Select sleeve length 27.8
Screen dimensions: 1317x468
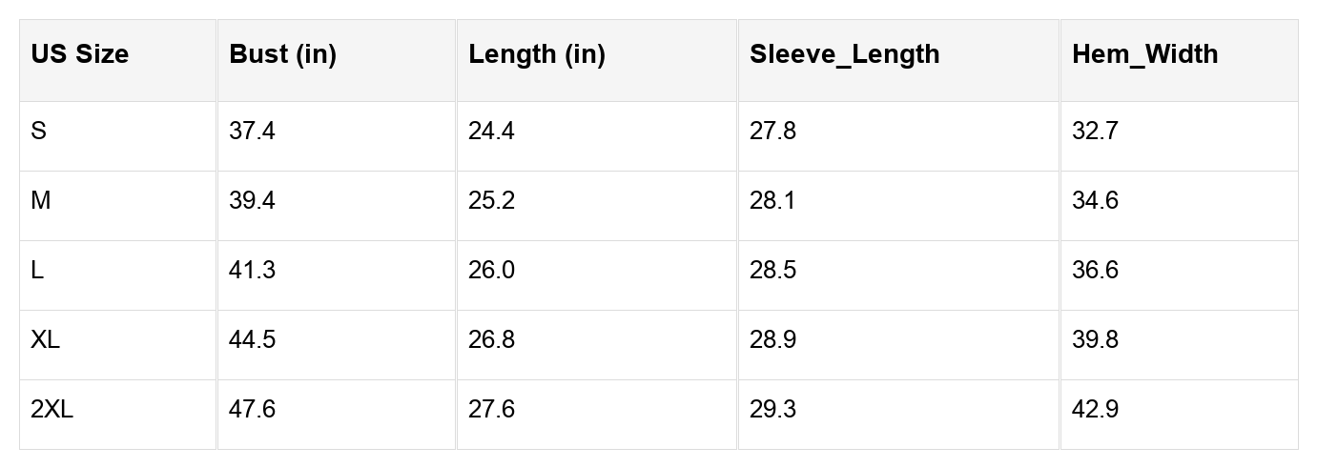pyautogui.click(x=772, y=131)
